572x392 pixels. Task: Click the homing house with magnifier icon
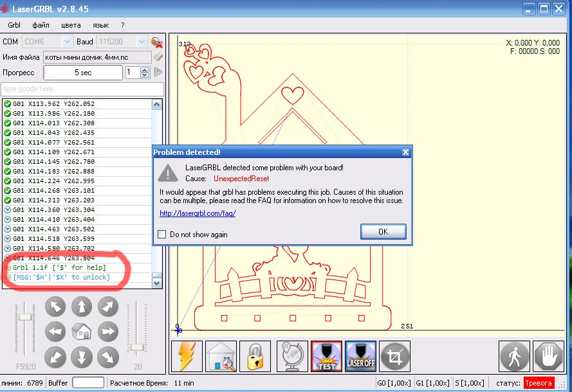221,356
